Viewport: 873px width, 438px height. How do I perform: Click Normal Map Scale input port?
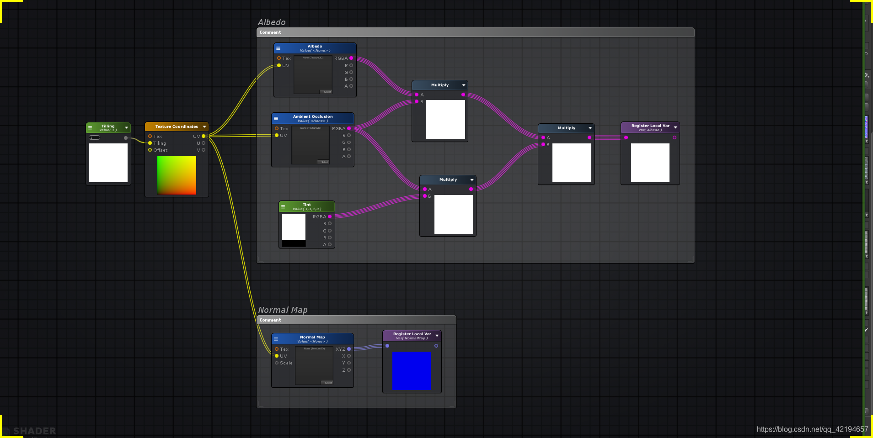[x=277, y=363]
